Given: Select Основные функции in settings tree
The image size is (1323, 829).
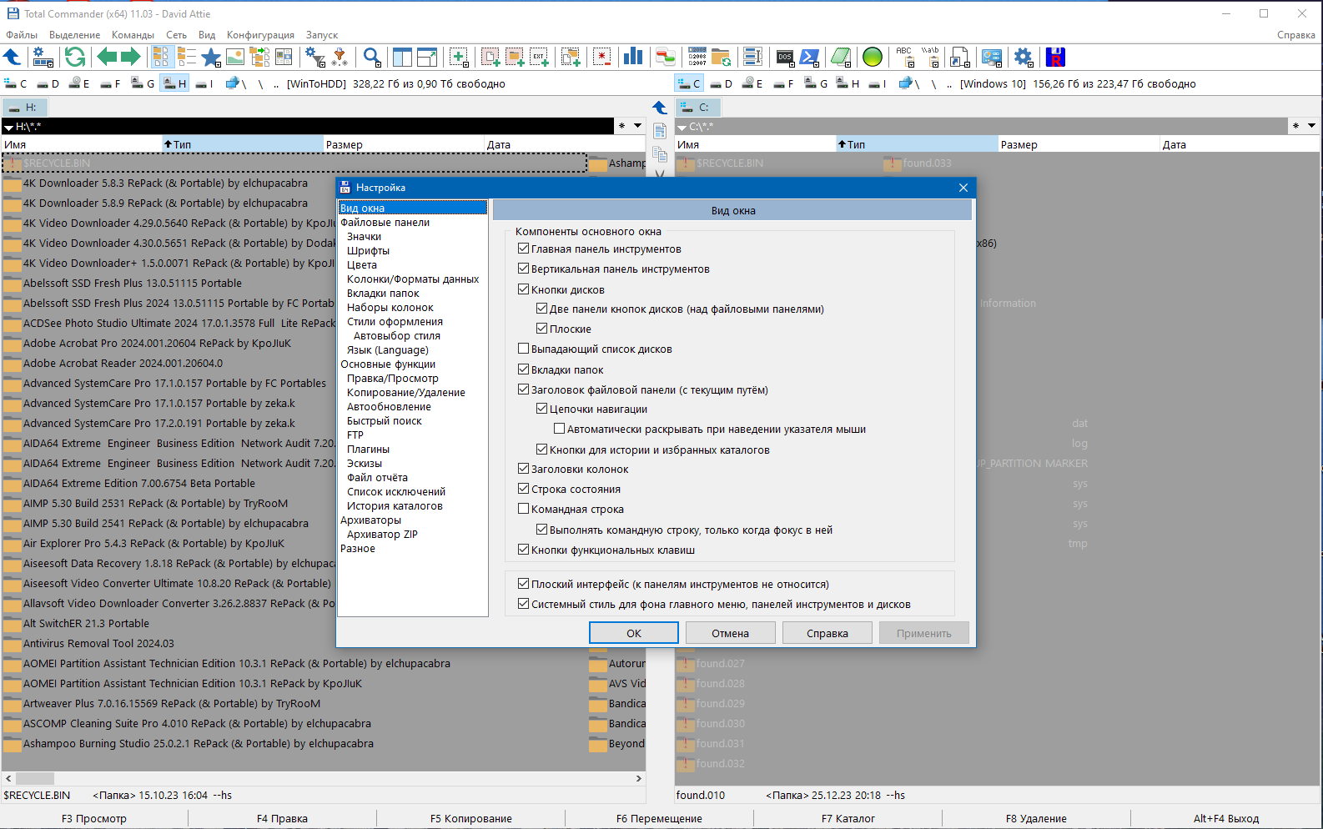Looking at the screenshot, I should pos(388,364).
